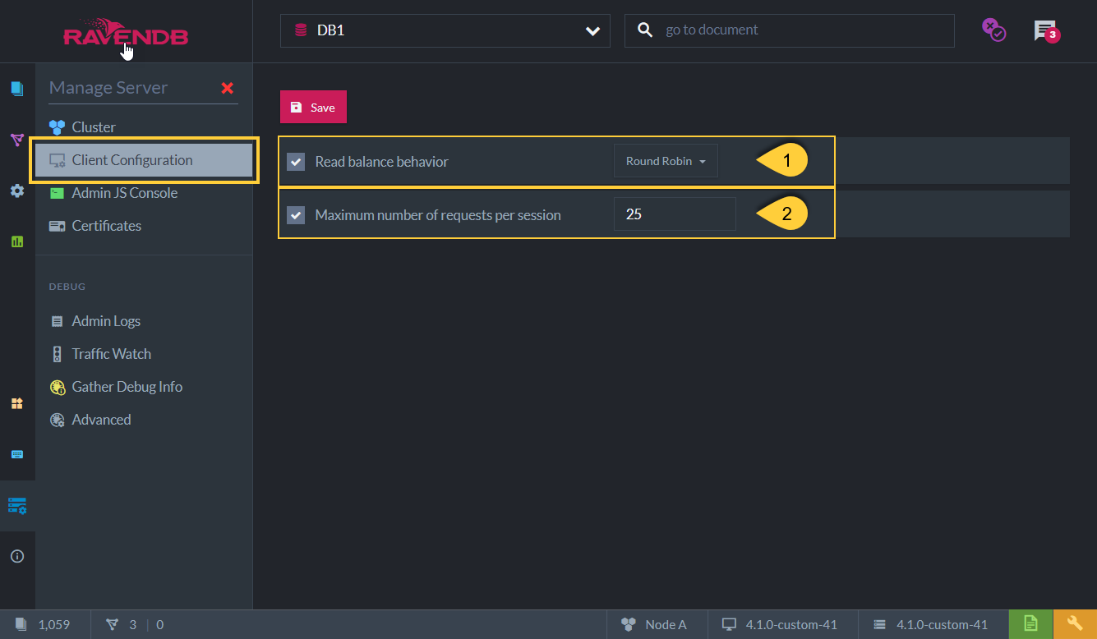The height and width of the screenshot is (639, 1097).
Task: Close the Manage Server panel
Action: coord(228,88)
